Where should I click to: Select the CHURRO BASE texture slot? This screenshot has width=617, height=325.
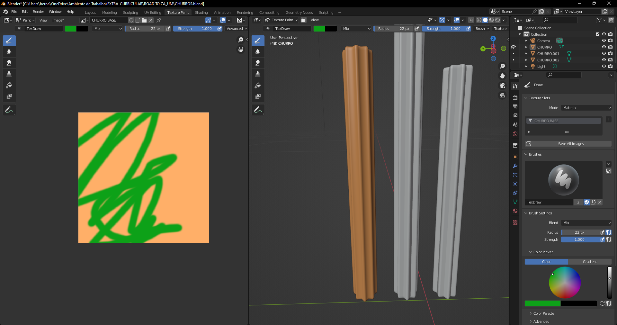tap(564, 121)
